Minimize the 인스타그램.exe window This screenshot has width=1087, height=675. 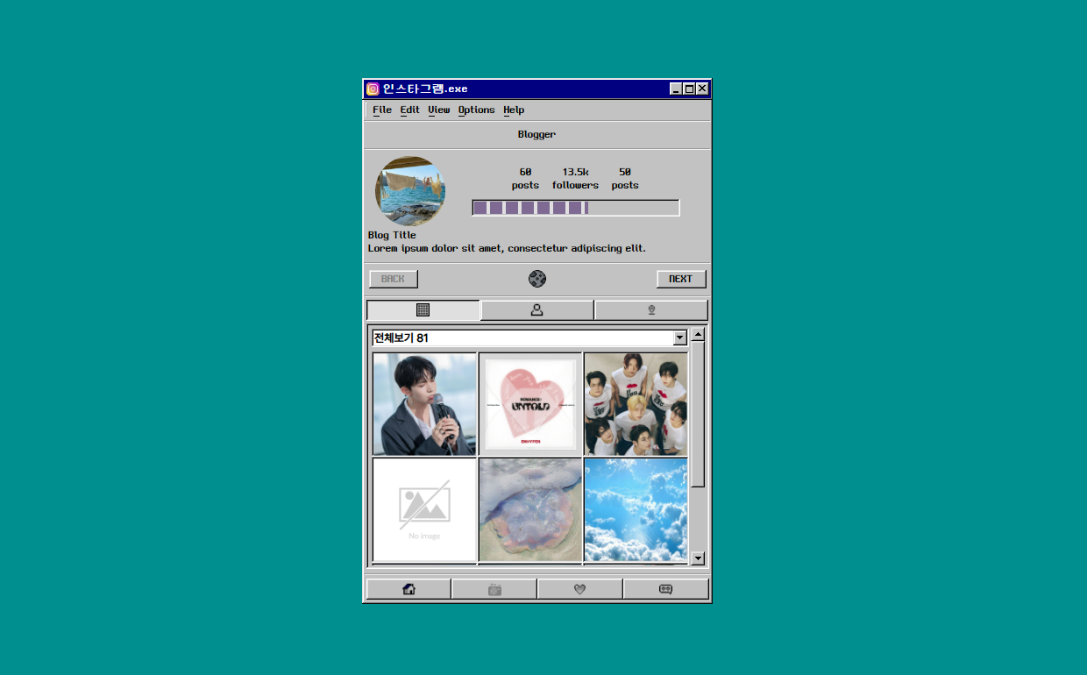676,89
